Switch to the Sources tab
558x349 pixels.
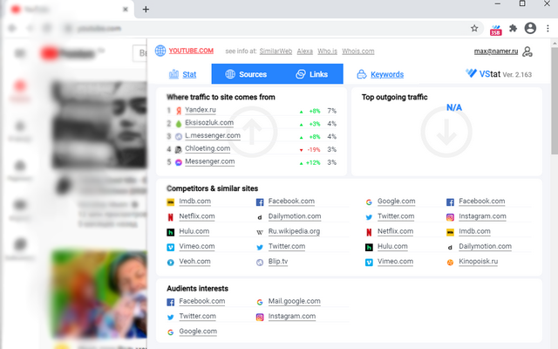coord(246,74)
